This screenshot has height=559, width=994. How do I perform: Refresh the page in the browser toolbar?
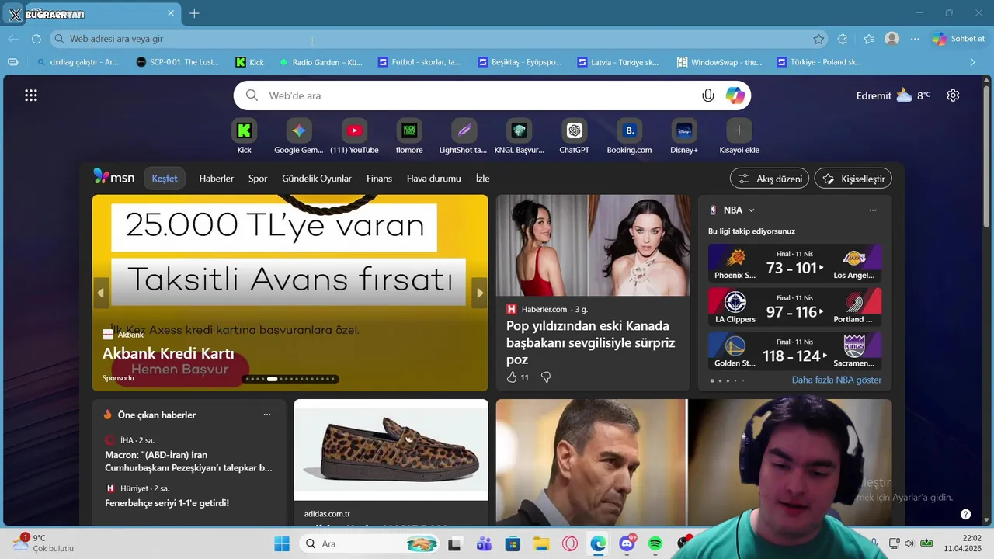coord(36,39)
